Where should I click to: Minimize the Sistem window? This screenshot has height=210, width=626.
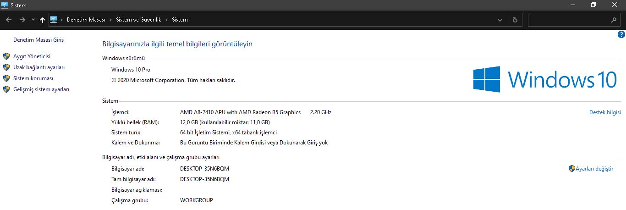pos(572,5)
